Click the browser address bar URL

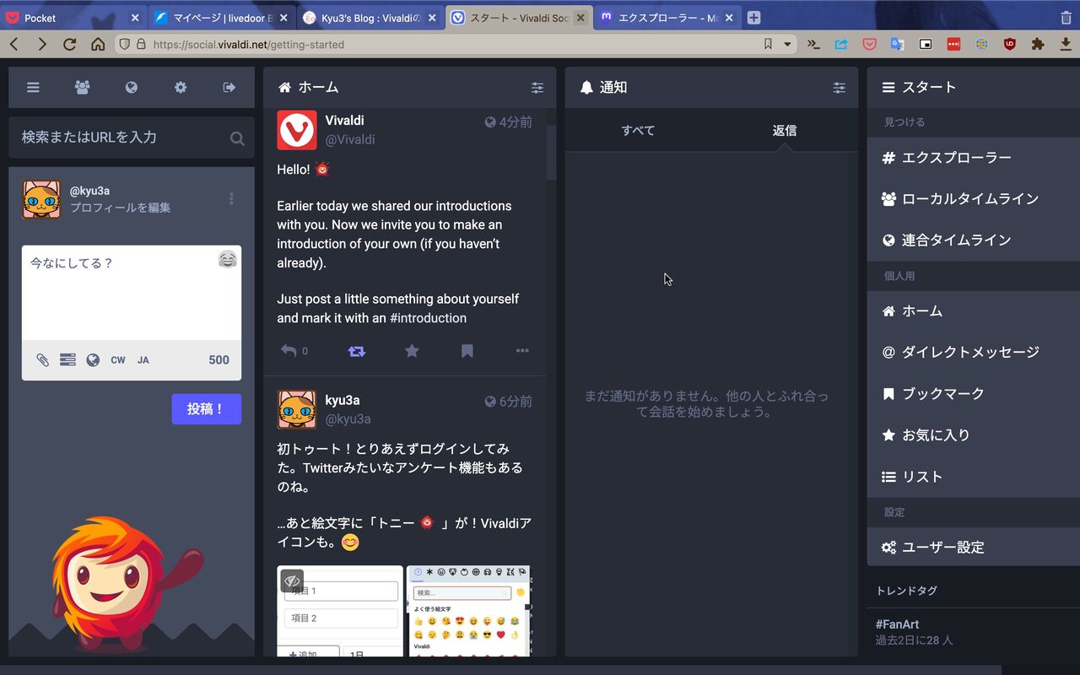248,45
